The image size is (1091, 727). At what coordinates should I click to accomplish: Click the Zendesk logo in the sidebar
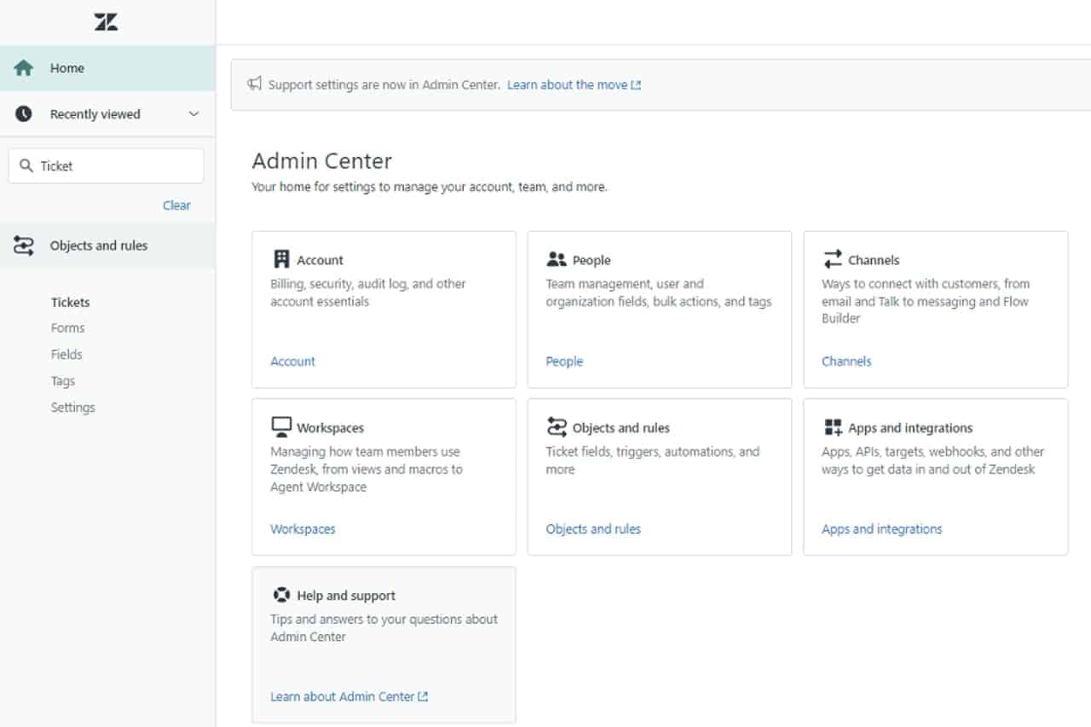point(106,21)
